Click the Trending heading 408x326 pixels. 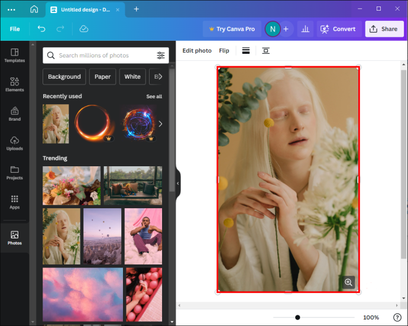pyautogui.click(x=55, y=159)
